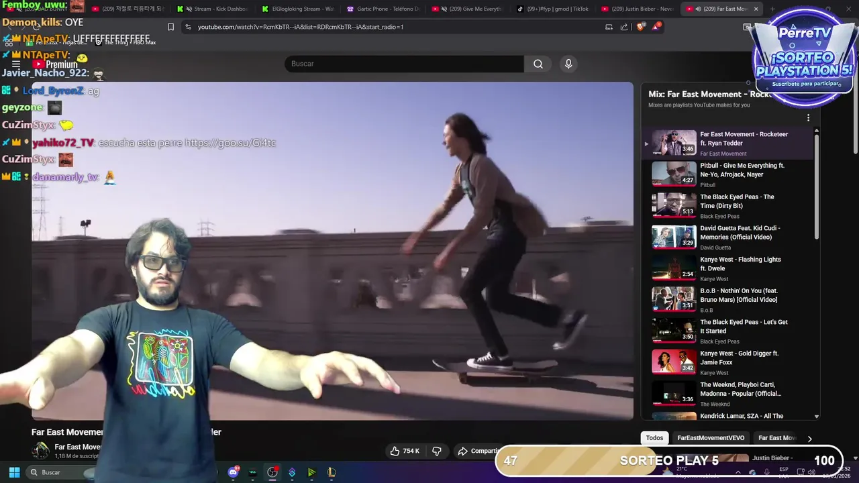859x483 pixels.
Task: Play David Guetta Memories thumbnail
Action: pos(674,236)
